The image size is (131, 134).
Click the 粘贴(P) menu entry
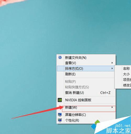tap(86, 82)
